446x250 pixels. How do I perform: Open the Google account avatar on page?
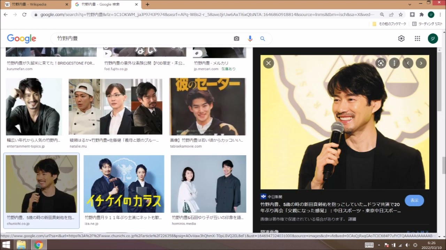tap(433, 39)
